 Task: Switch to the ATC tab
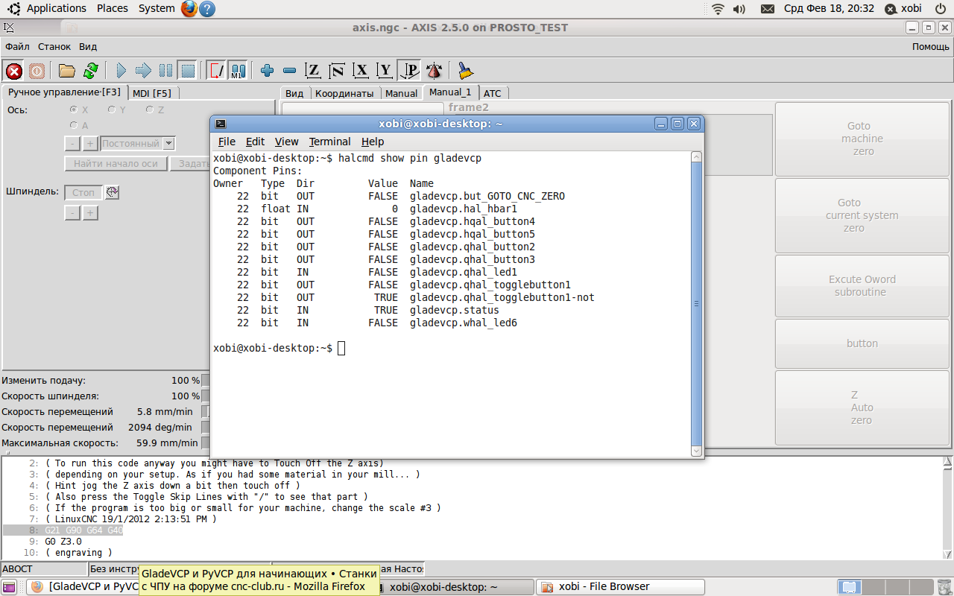point(493,93)
